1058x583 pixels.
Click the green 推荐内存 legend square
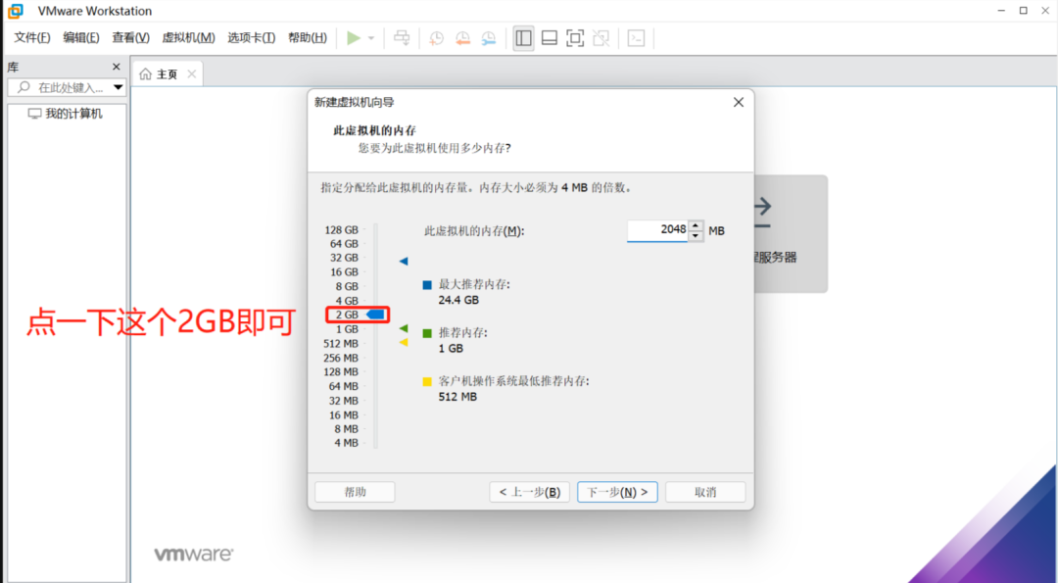[427, 333]
